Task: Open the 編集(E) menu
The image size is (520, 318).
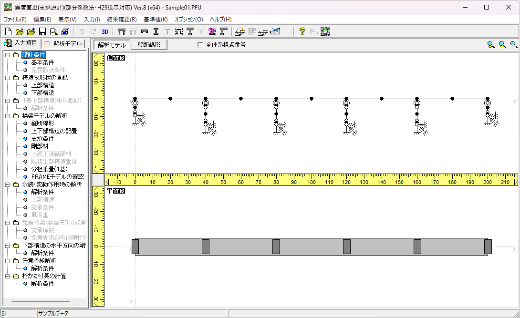Action: tap(42, 20)
